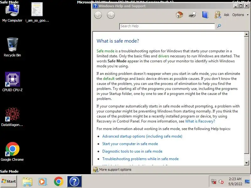Open Troubleshooting problems while in safe mode
The height and width of the screenshot is (188, 251).
(x=140, y=159)
